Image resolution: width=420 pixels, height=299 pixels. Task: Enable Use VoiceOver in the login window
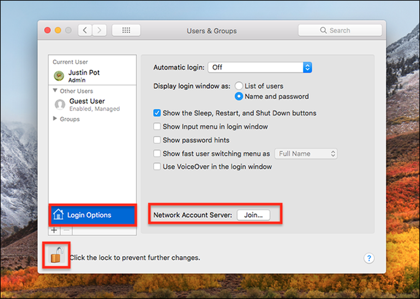[157, 166]
